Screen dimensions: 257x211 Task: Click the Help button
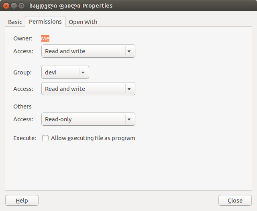point(22,200)
